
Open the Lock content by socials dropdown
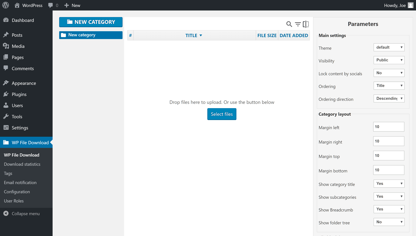[x=389, y=73]
